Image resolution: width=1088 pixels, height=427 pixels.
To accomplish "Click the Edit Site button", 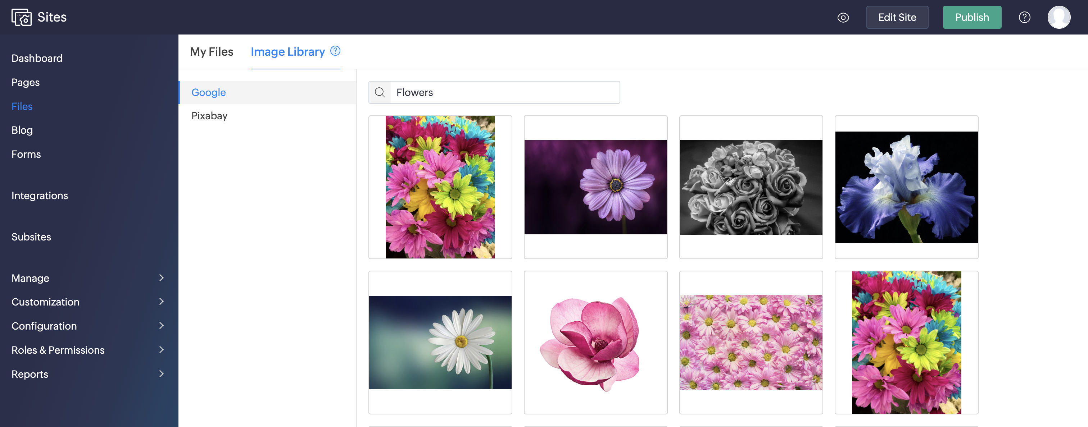I will [x=897, y=17].
